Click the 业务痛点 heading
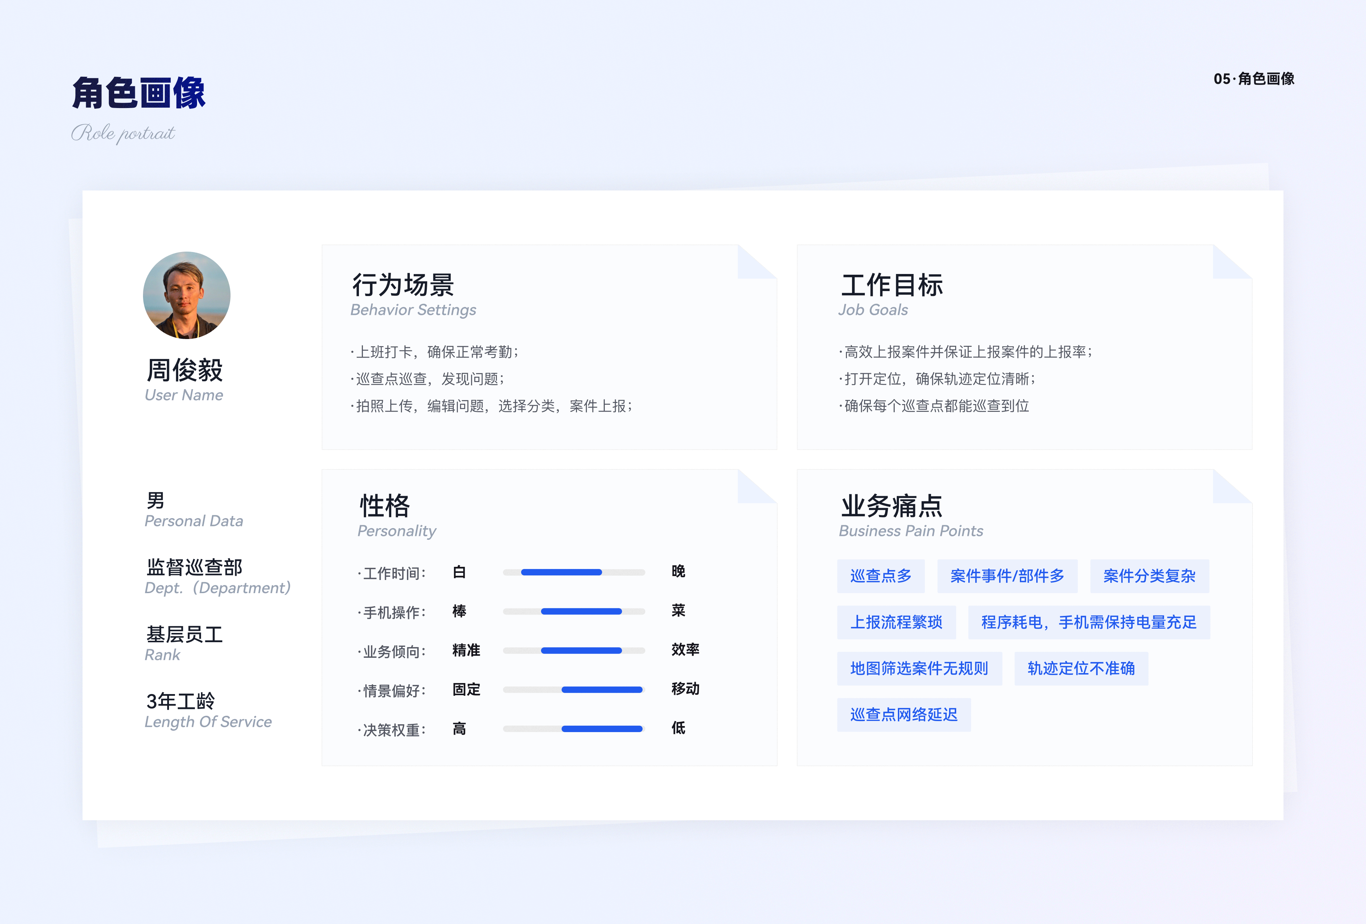This screenshot has height=924, width=1366. [892, 506]
